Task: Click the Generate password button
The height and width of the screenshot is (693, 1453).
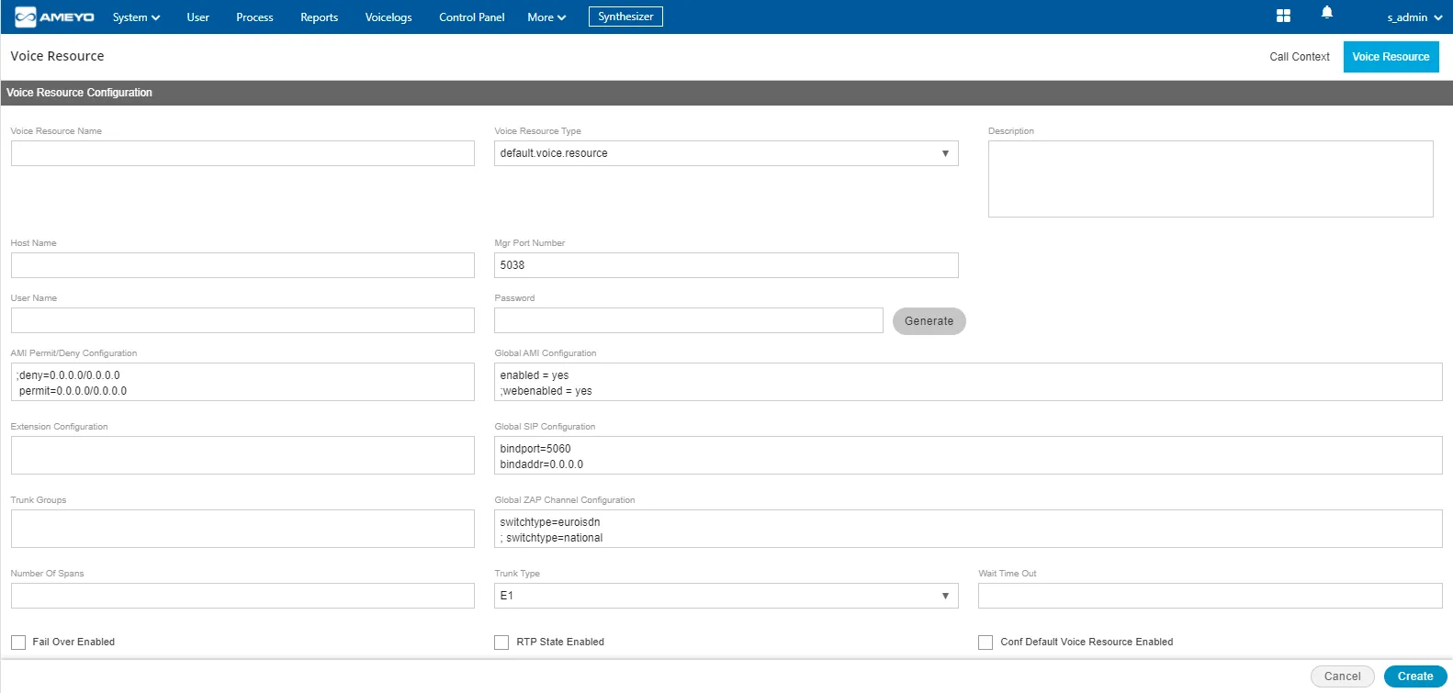Action: pos(929,321)
